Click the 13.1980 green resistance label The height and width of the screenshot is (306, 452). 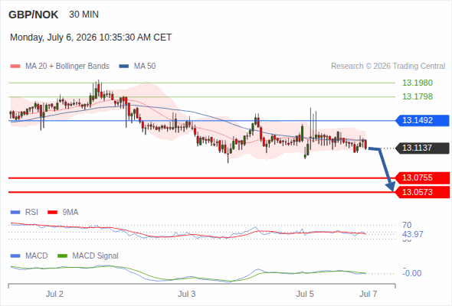pos(418,83)
